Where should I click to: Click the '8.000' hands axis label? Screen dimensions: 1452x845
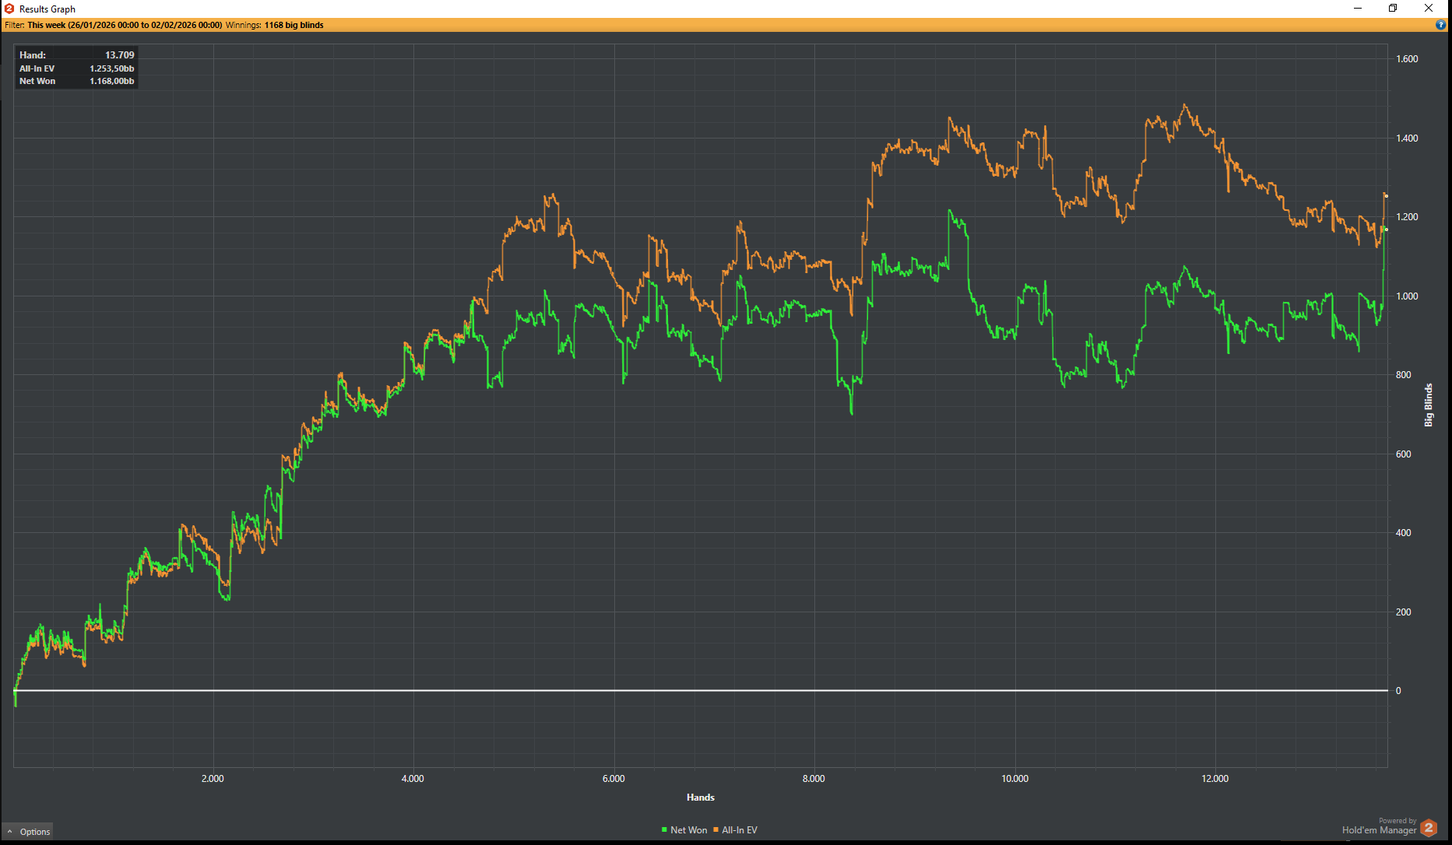coord(814,779)
